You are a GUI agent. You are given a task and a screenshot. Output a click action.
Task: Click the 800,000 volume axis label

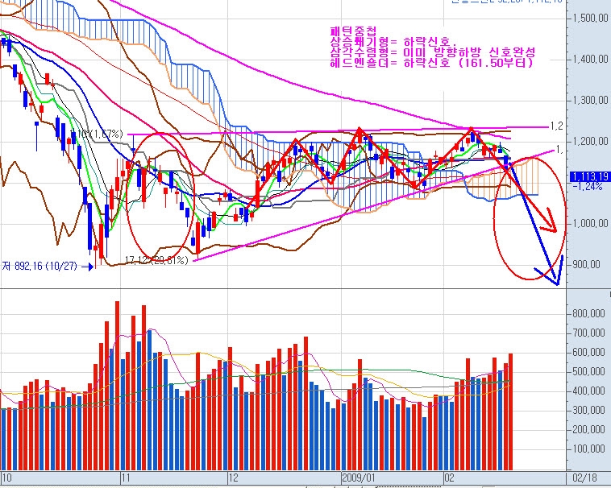tap(590, 311)
